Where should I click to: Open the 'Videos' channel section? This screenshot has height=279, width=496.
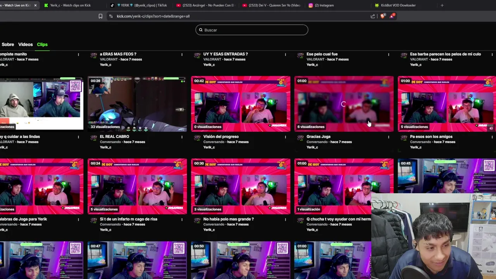(x=26, y=45)
